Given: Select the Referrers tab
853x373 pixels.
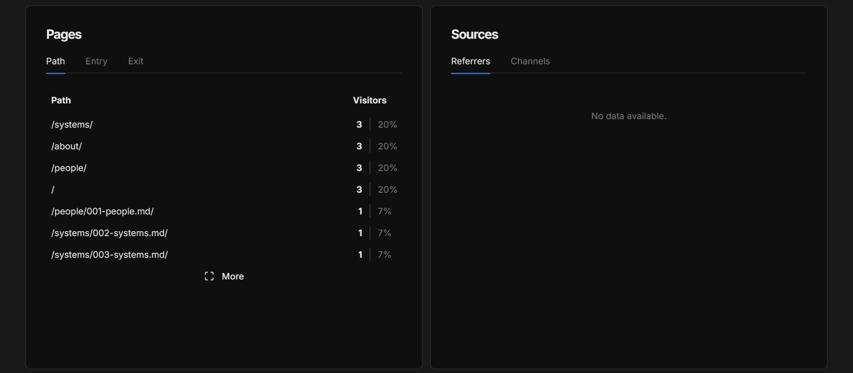Looking at the screenshot, I should click(x=470, y=61).
